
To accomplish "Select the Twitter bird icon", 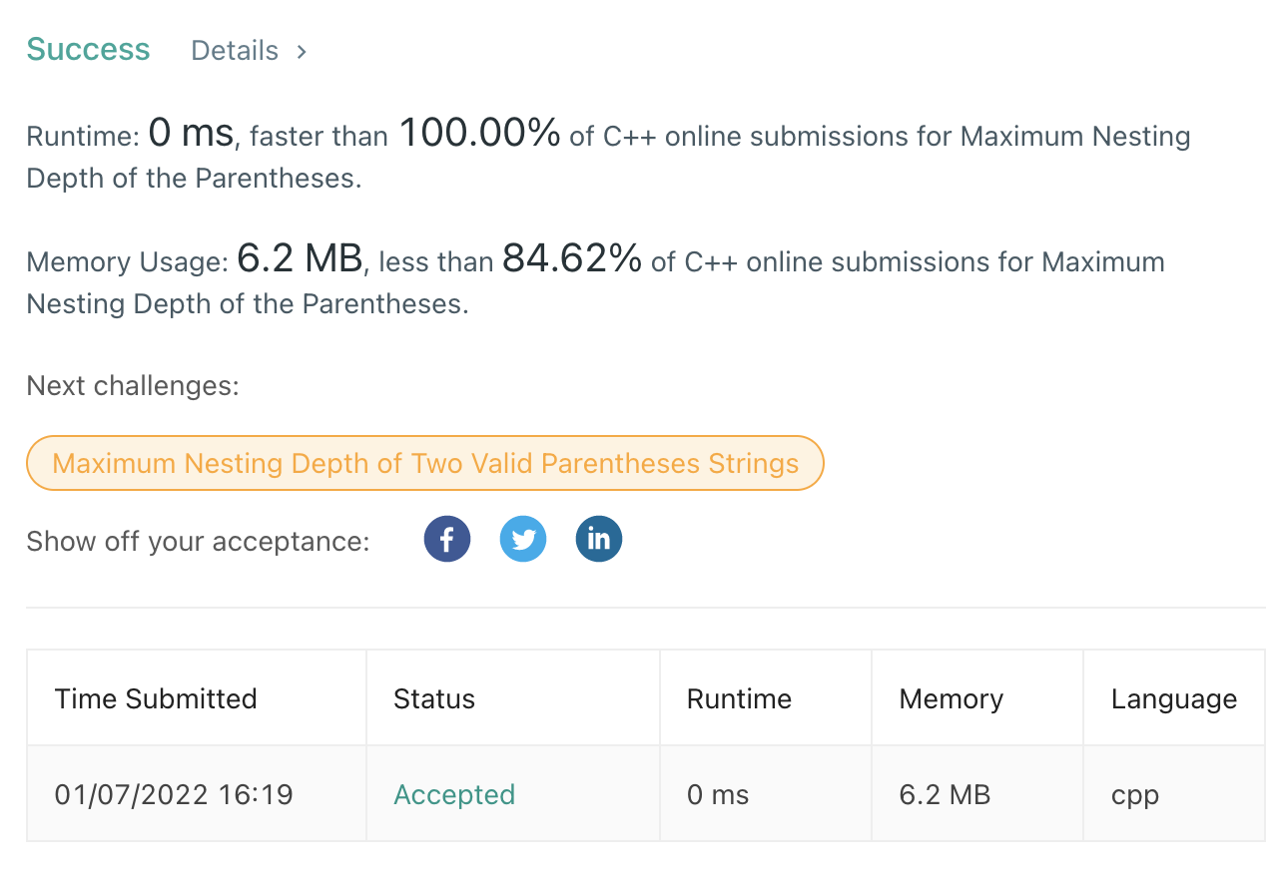I will coord(522,539).
